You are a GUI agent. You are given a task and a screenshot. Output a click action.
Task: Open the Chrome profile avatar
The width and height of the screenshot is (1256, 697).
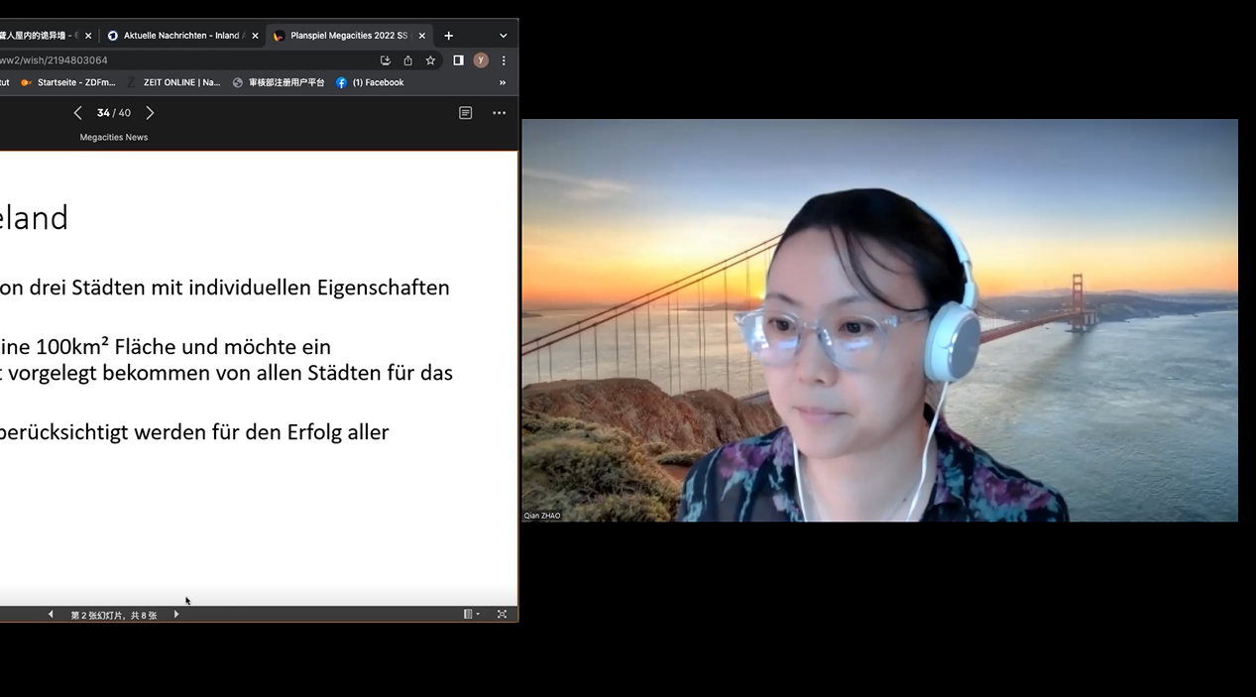click(x=481, y=60)
